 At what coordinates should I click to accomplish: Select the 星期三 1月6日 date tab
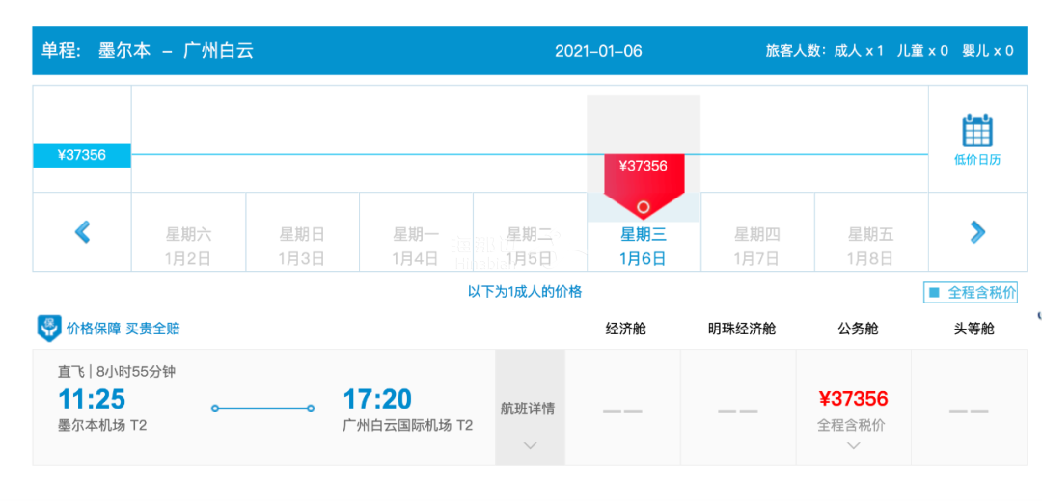[644, 246]
